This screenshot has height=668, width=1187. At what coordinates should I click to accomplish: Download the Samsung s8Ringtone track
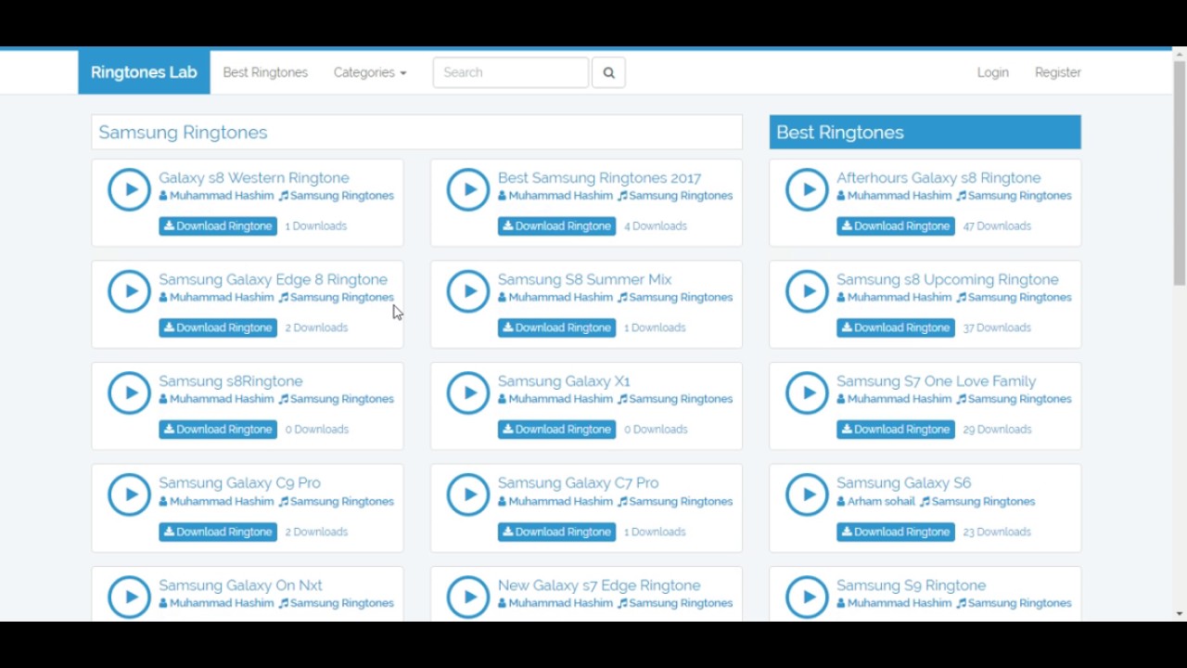pyautogui.click(x=218, y=430)
